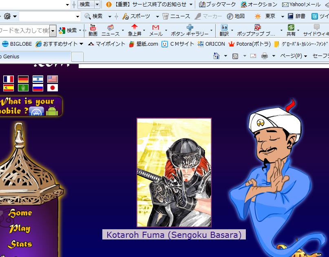This screenshot has width=329, height=257.
Task: Select the American flag language
Action: (53, 79)
